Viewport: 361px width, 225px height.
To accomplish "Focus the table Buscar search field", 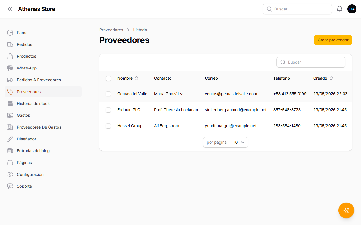I will pos(311,62).
